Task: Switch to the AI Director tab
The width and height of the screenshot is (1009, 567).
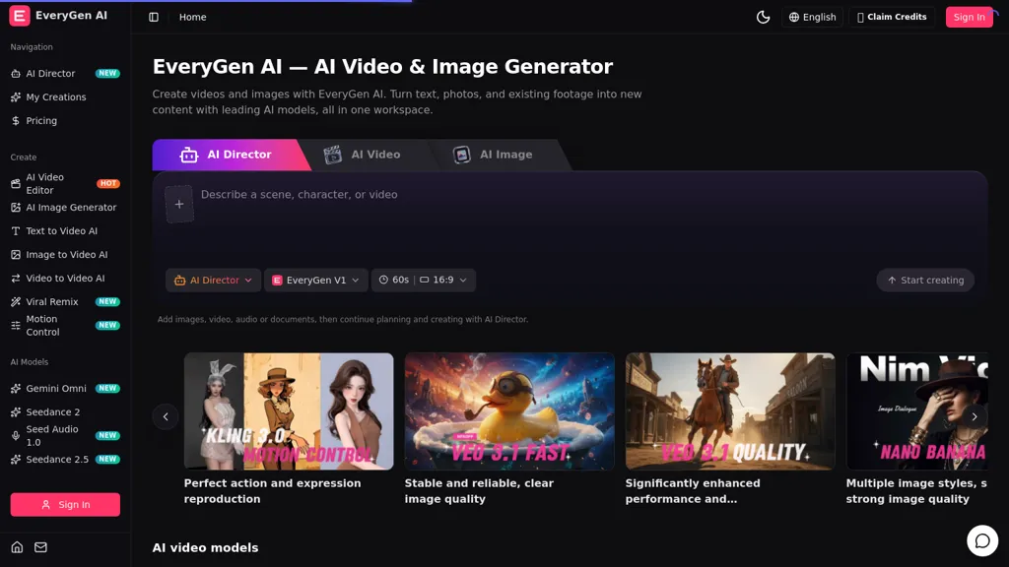Action: (227, 155)
